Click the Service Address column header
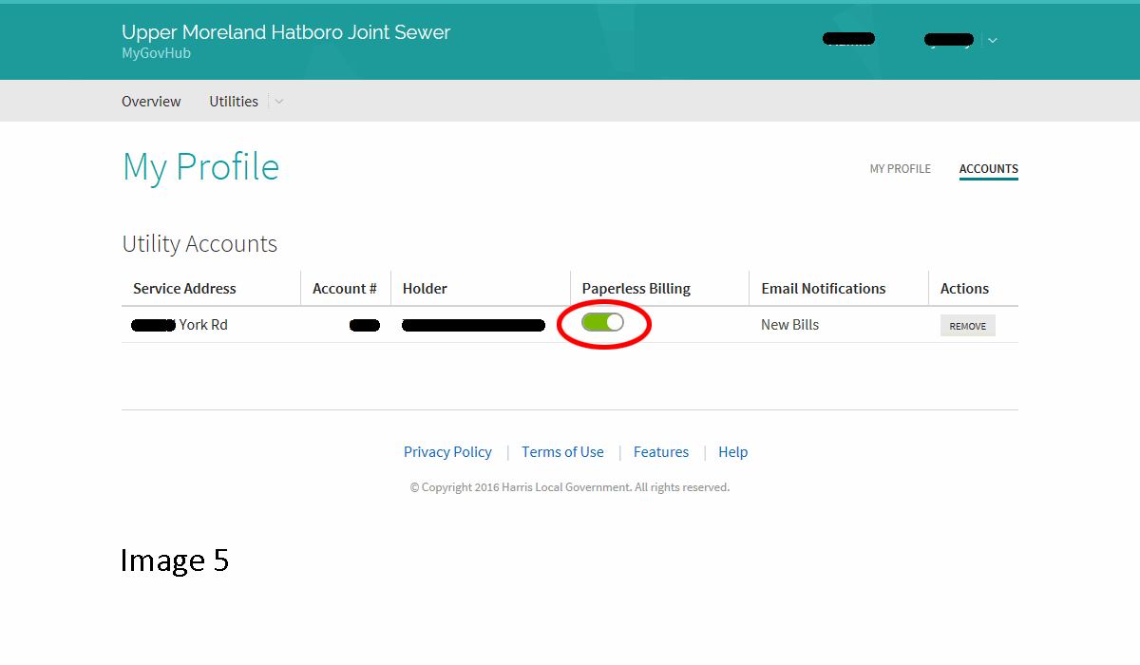The width and height of the screenshot is (1140, 665). click(184, 289)
